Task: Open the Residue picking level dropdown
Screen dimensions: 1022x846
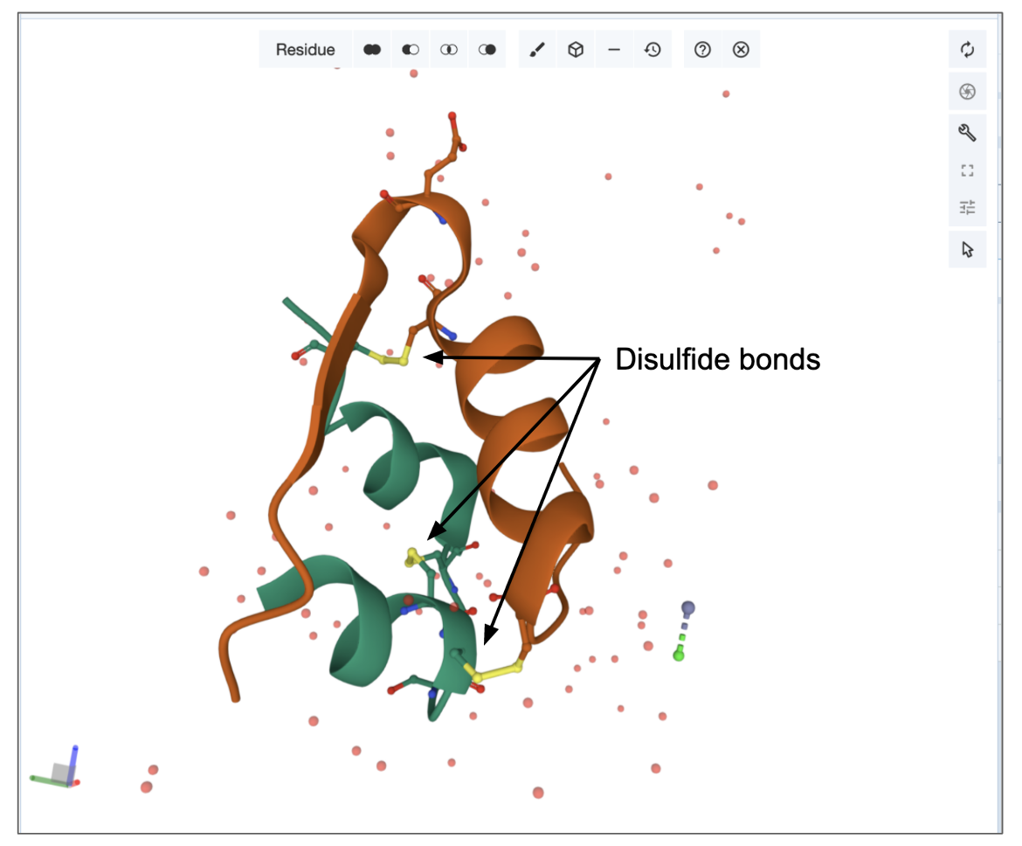Action: 305,50
